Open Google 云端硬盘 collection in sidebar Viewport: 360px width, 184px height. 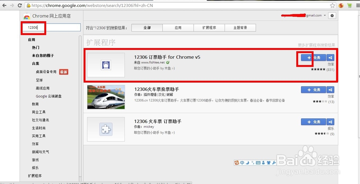pos(49,96)
